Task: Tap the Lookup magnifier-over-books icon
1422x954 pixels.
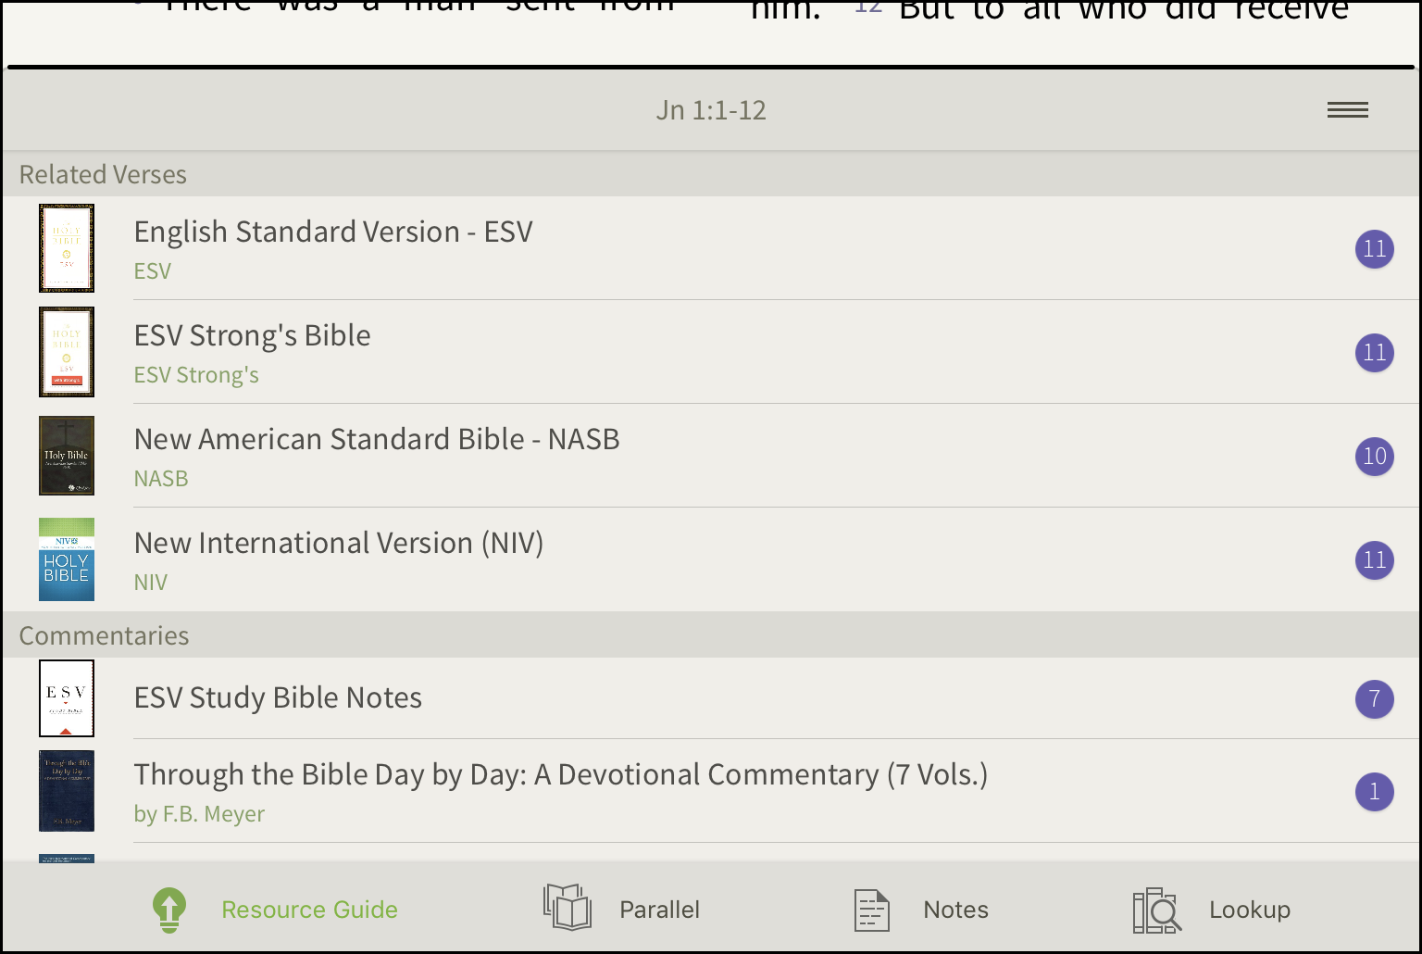Action: (x=1157, y=910)
